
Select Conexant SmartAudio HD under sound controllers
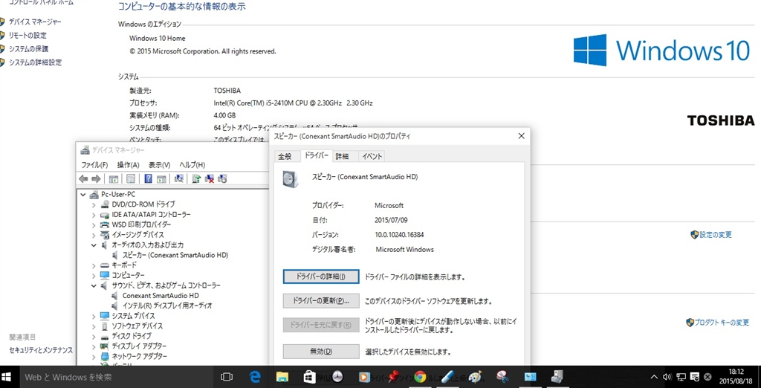(x=161, y=295)
